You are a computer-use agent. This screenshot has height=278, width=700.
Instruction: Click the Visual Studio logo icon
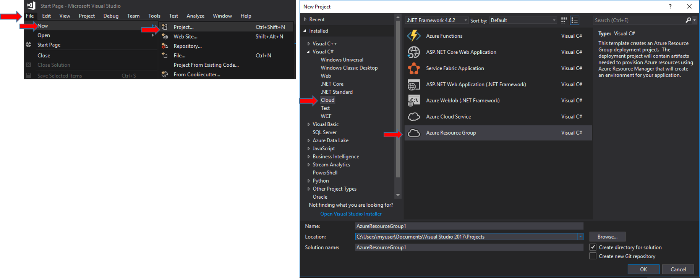pyautogui.click(x=31, y=5)
